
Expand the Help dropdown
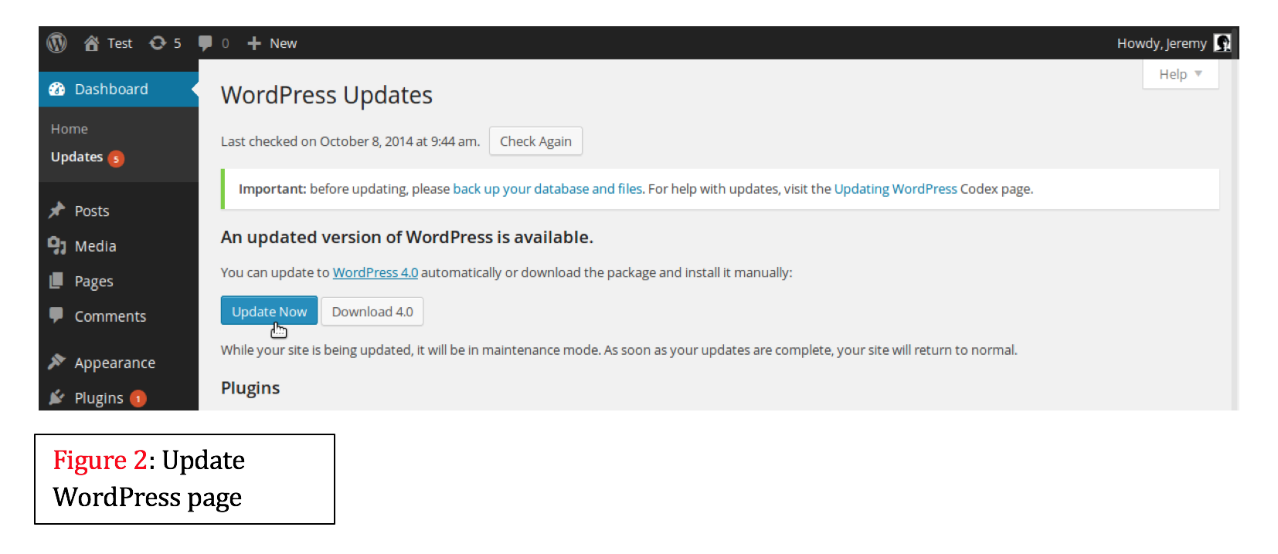[1180, 74]
